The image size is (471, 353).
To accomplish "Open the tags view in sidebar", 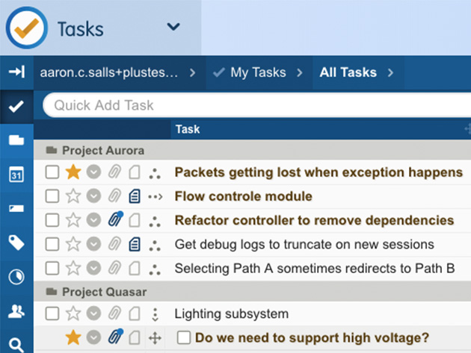I will tap(16, 243).
